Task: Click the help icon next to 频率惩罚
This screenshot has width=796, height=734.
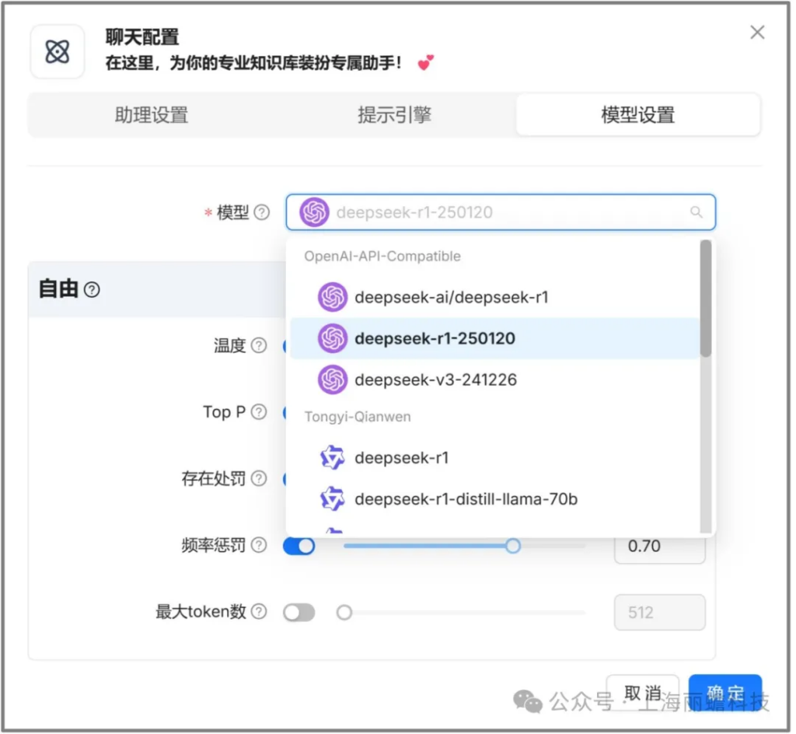Action: pyautogui.click(x=259, y=545)
